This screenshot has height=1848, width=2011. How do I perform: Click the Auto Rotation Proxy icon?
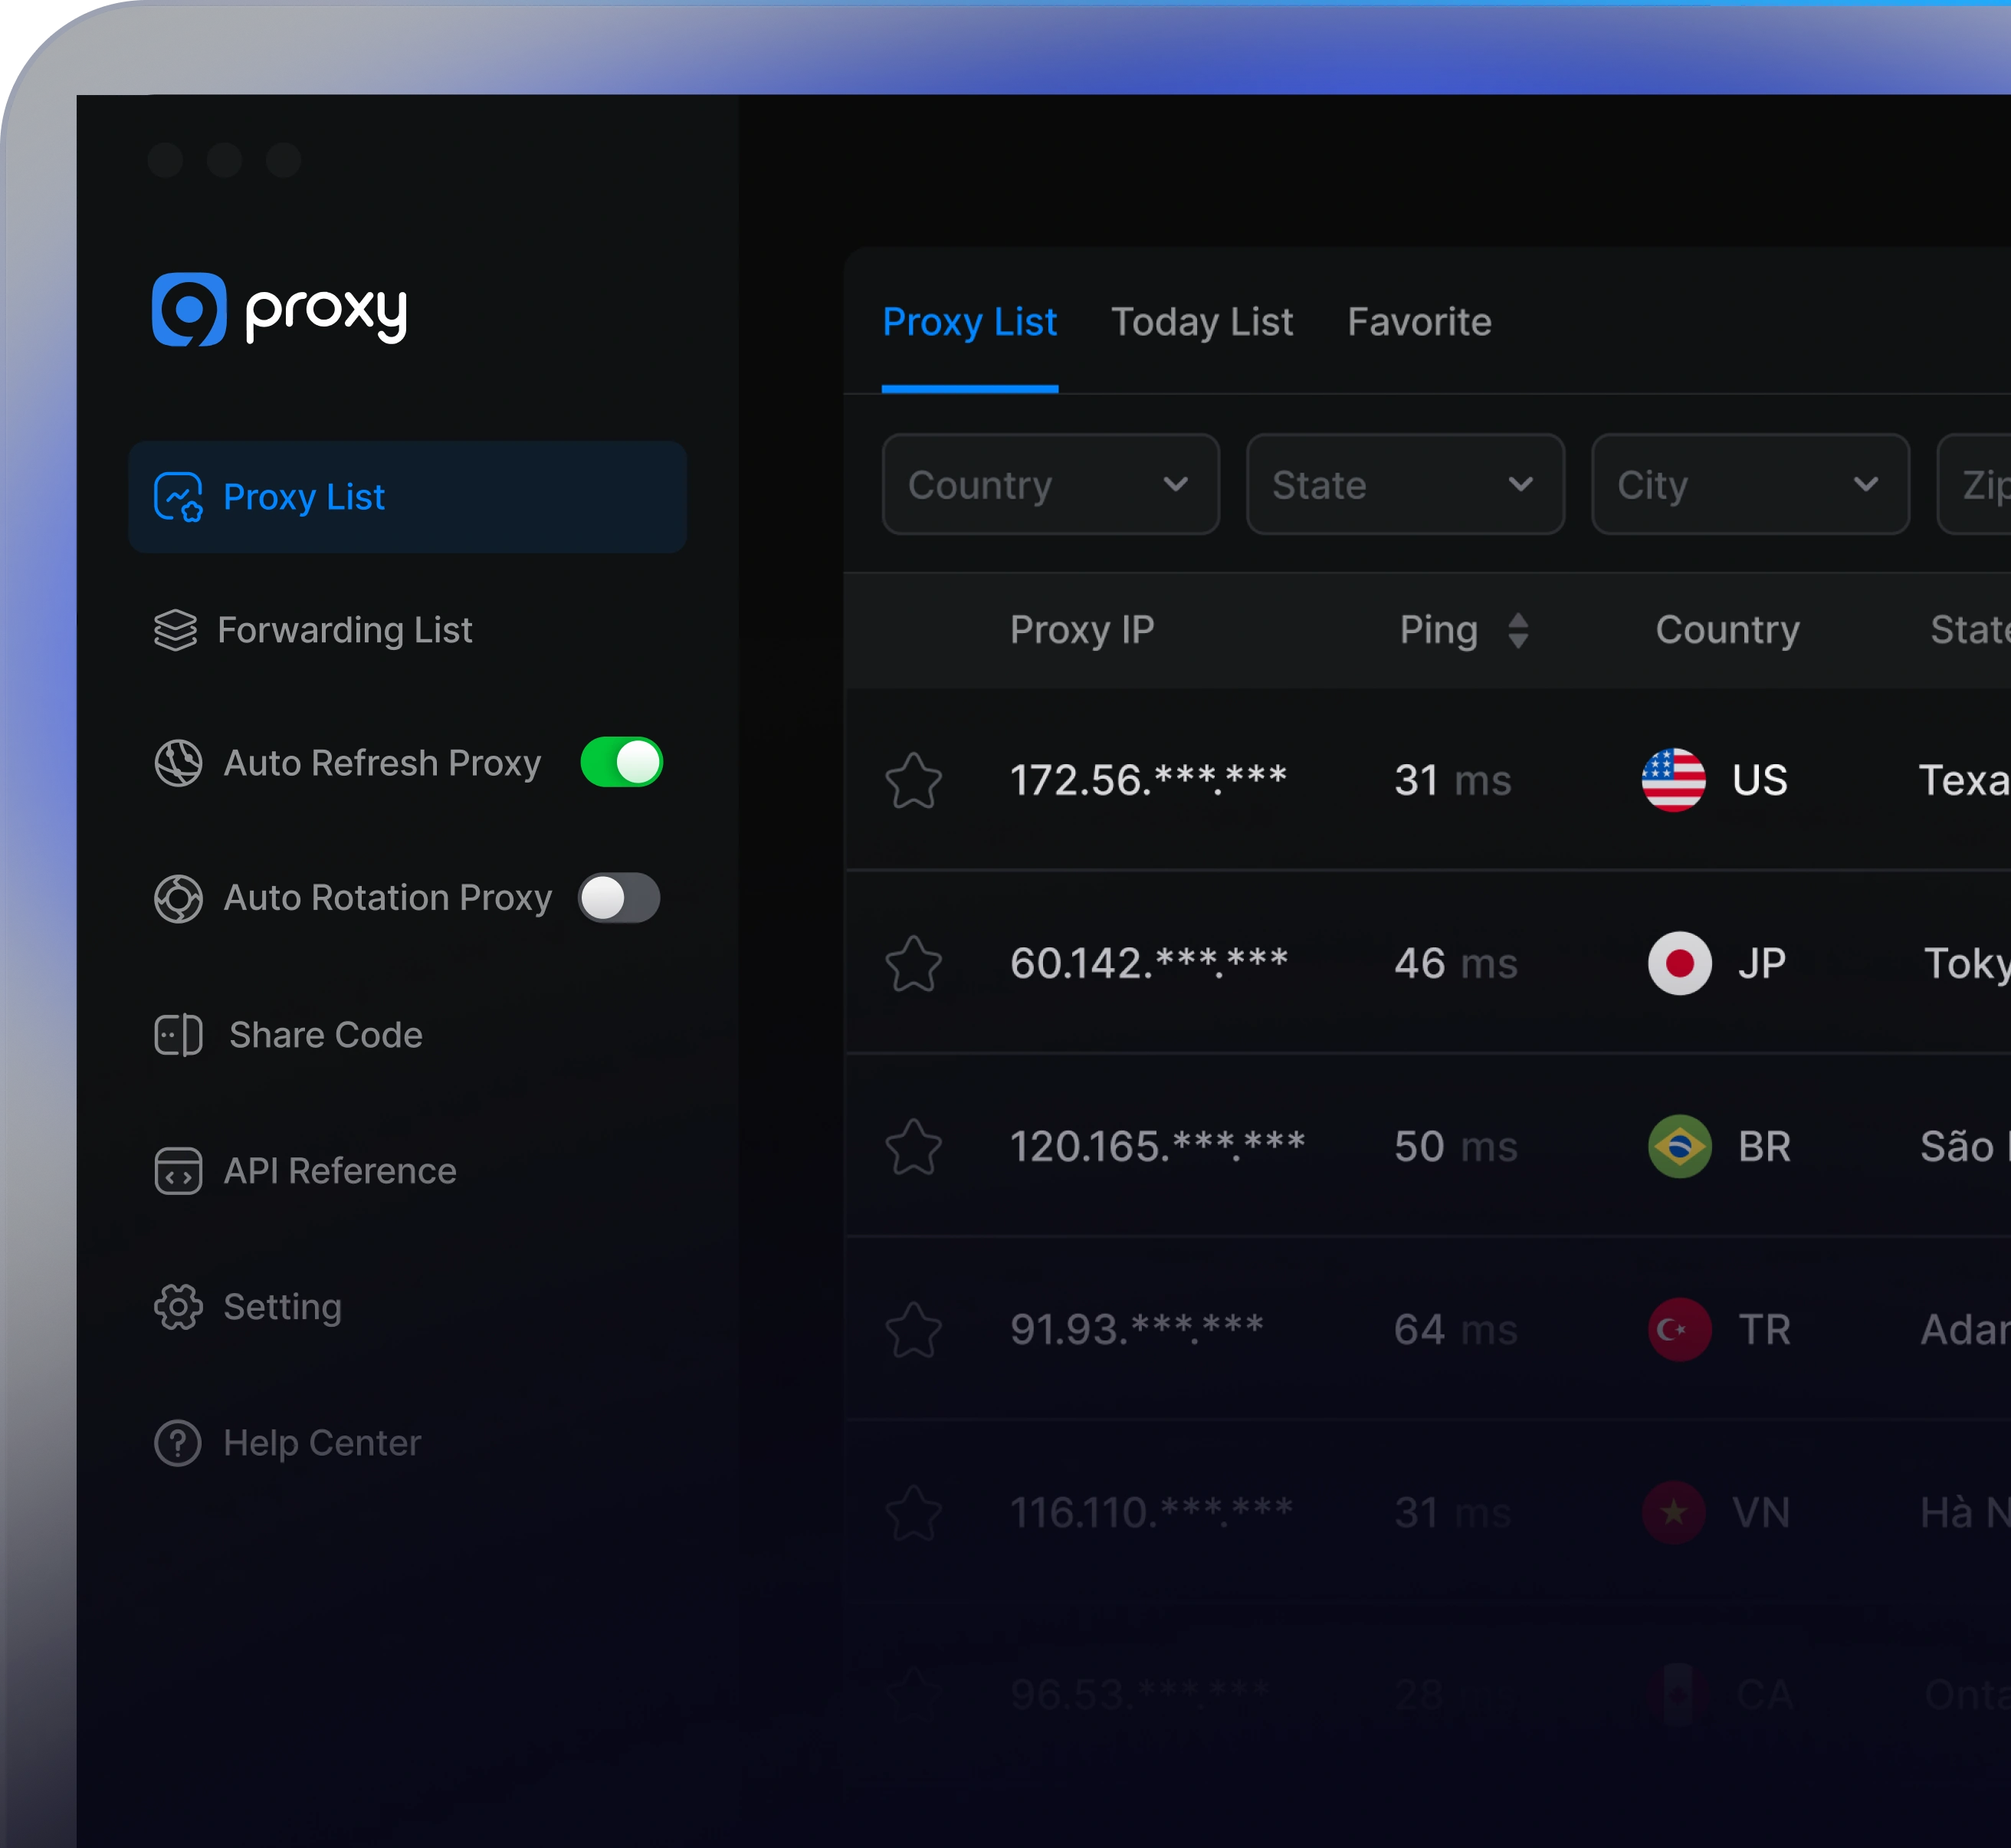(178, 898)
